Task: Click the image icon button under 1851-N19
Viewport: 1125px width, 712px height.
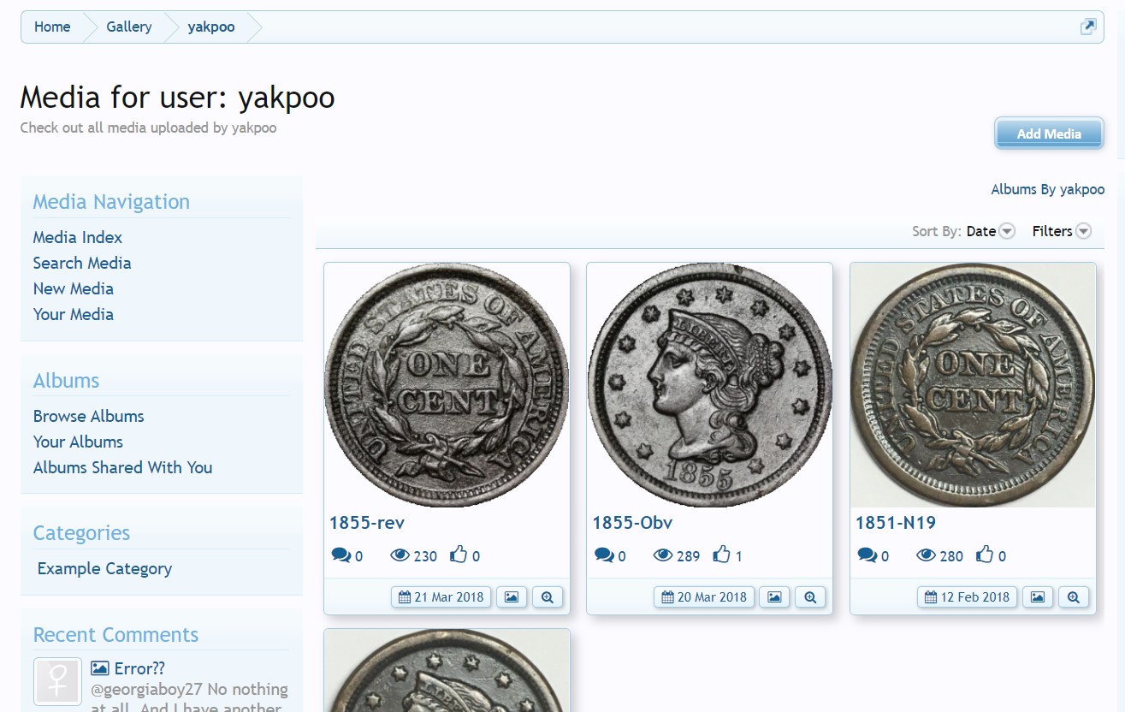Action: click(x=1038, y=597)
